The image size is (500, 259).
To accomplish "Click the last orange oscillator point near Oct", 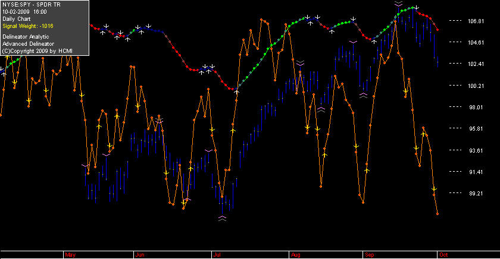I will coord(437,214).
